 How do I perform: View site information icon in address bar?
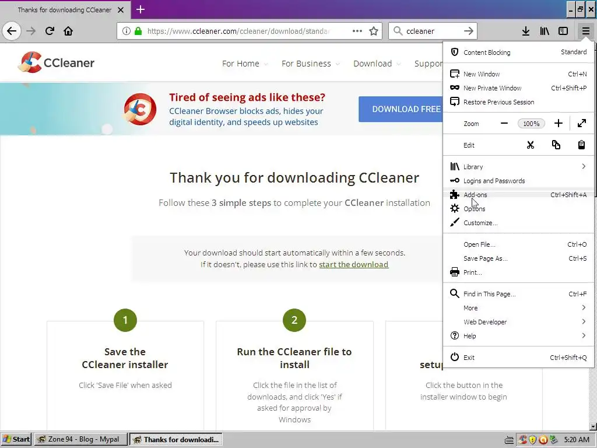coord(126,31)
